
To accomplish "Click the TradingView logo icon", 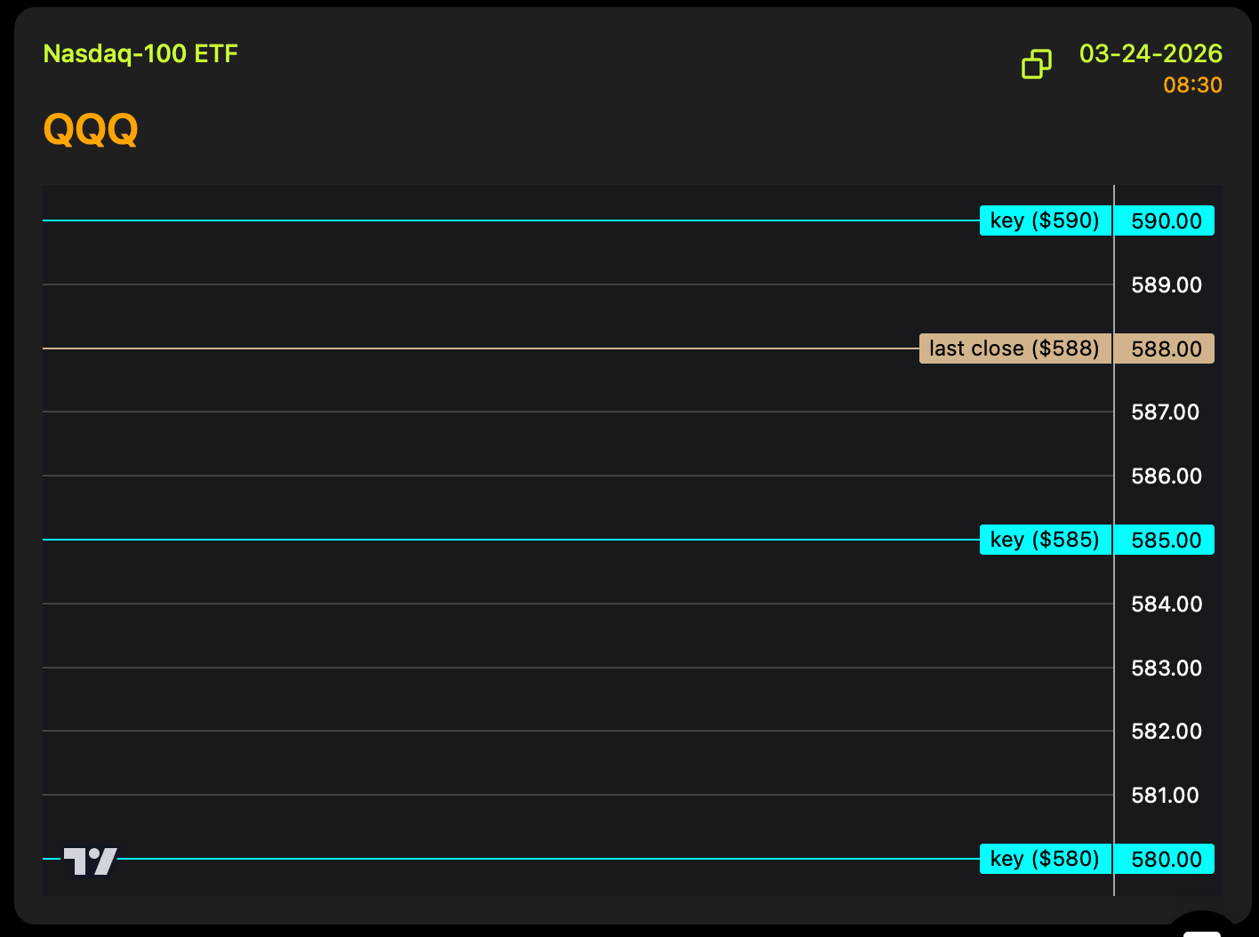I will (x=90, y=861).
